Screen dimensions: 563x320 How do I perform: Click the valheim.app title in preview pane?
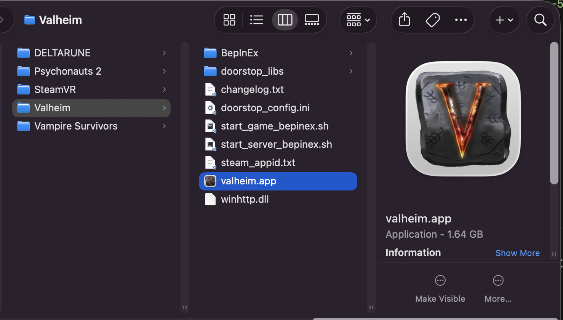point(419,219)
